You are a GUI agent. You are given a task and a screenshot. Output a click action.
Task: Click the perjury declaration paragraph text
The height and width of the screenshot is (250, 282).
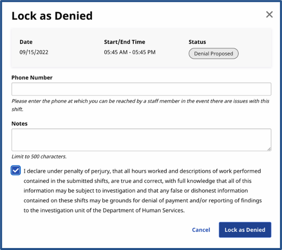(142, 191)
